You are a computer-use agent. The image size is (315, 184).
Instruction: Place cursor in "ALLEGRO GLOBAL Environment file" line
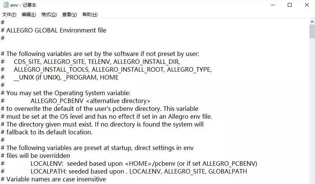point(56,30)
